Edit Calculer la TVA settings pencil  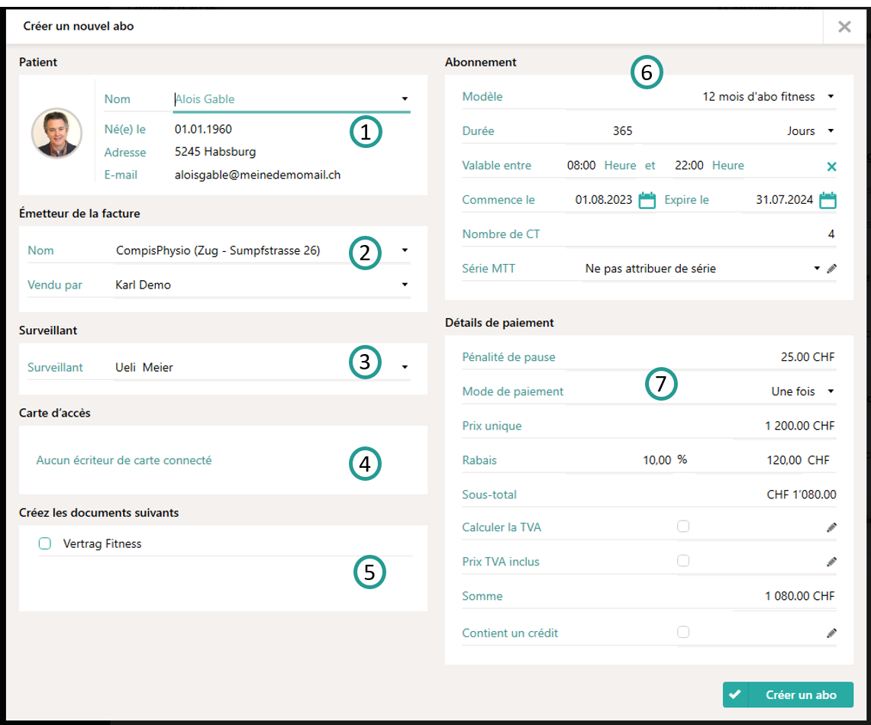[x=831, y=527]
